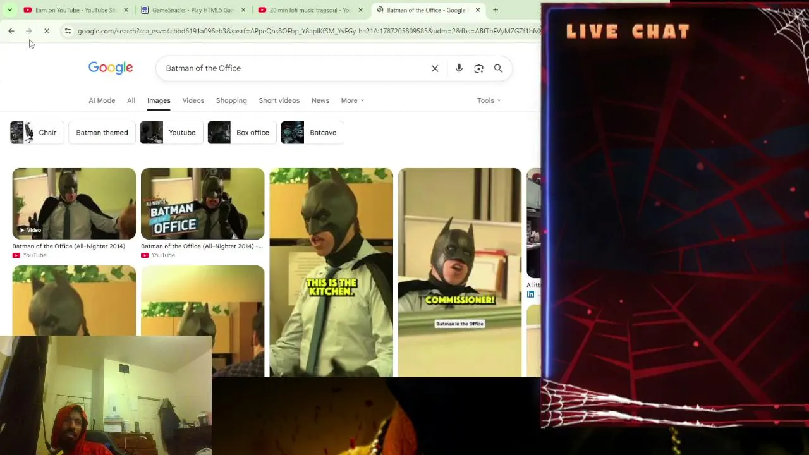This screenshot has width=809, height=455.
Task: Open the image result with Video badge
Action: pyautogui.click(x=74, y=203)
